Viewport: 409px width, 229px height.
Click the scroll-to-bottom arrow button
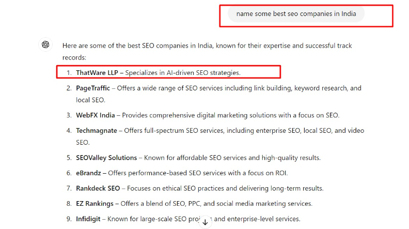coord(206,222)
